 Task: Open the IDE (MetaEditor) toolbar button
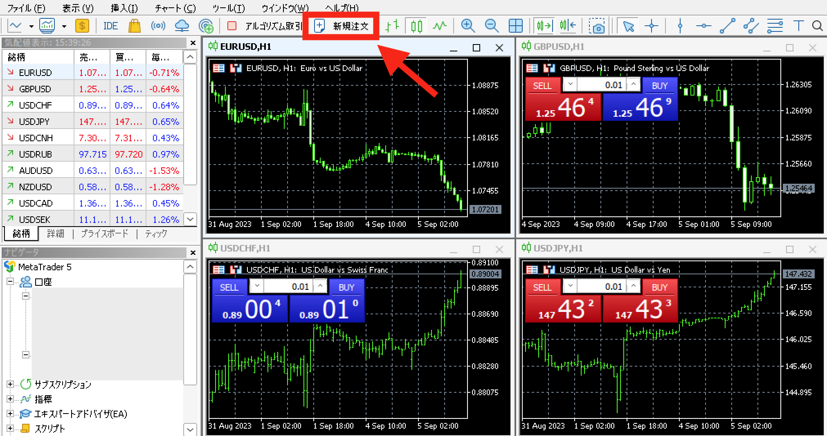click(110, 26)
